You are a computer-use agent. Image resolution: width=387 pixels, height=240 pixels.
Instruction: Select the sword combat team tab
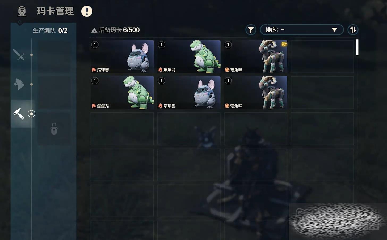point(19,55)
